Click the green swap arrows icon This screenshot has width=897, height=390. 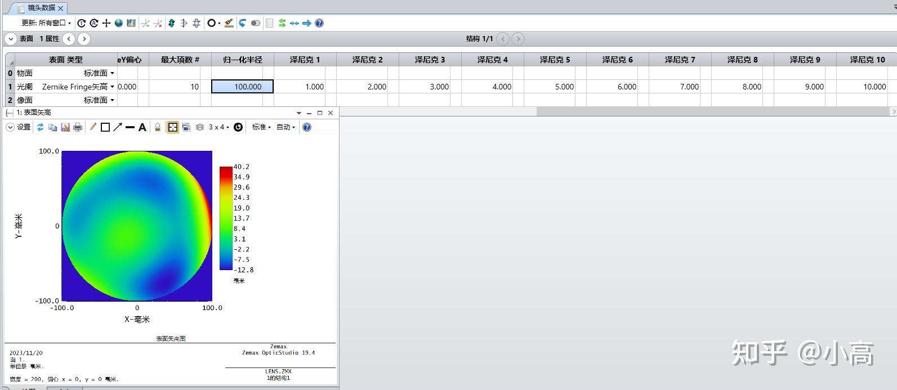click(x=282, y=23)
